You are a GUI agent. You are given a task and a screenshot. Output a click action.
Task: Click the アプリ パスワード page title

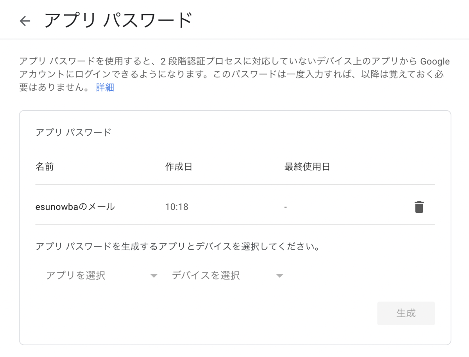coord(118,20)
